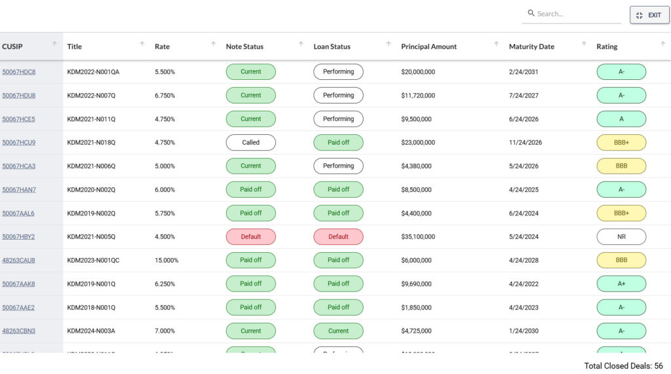This screenshot has width=671, height=374.
Task: Click the Exit fullscreen button
Action: coord(649,15)
